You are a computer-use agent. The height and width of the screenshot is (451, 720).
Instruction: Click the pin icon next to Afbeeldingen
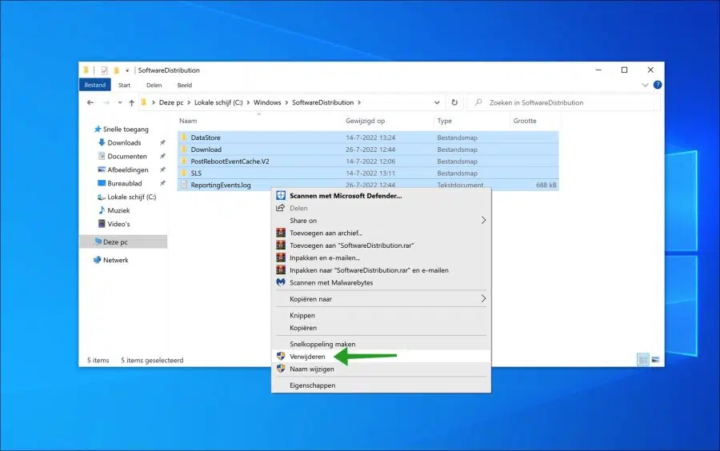(162, 170)
